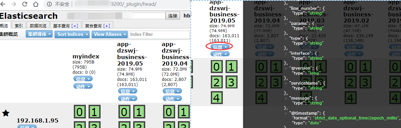Image resolution: width=401 pixels, height=128 pixels.
Task: Click the star icon next to 192.168.1.95
Action: tap(6, 113)
